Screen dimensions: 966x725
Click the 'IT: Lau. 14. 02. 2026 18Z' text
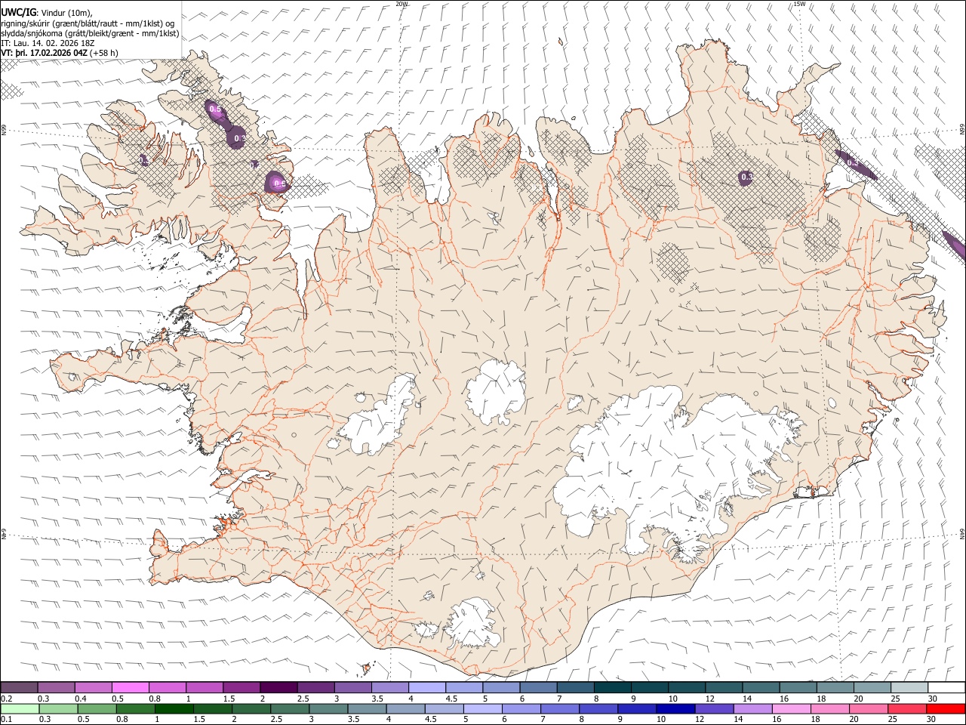48,44
